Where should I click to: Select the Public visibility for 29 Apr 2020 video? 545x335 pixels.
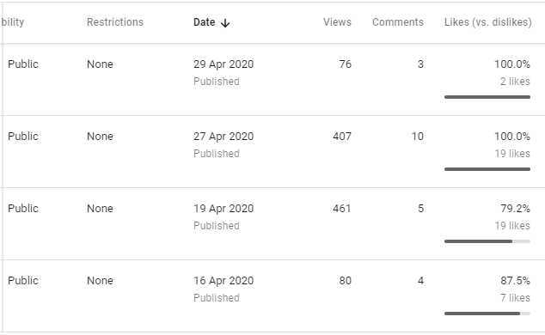23,64
